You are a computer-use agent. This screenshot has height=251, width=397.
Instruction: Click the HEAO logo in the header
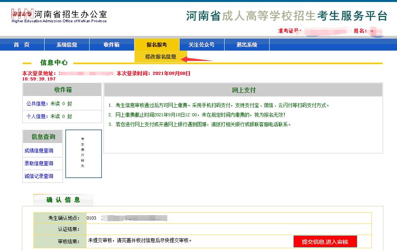(x=22, y=14)
